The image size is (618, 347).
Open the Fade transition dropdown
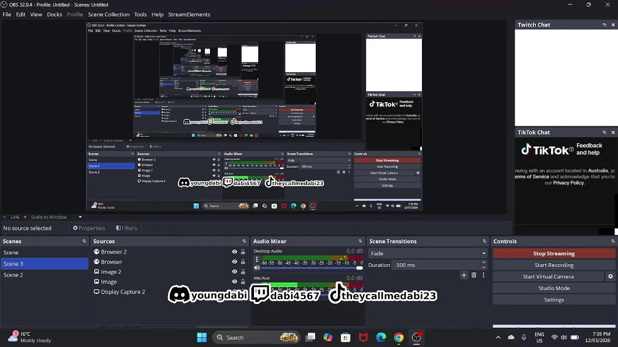[x=428, y=254]
